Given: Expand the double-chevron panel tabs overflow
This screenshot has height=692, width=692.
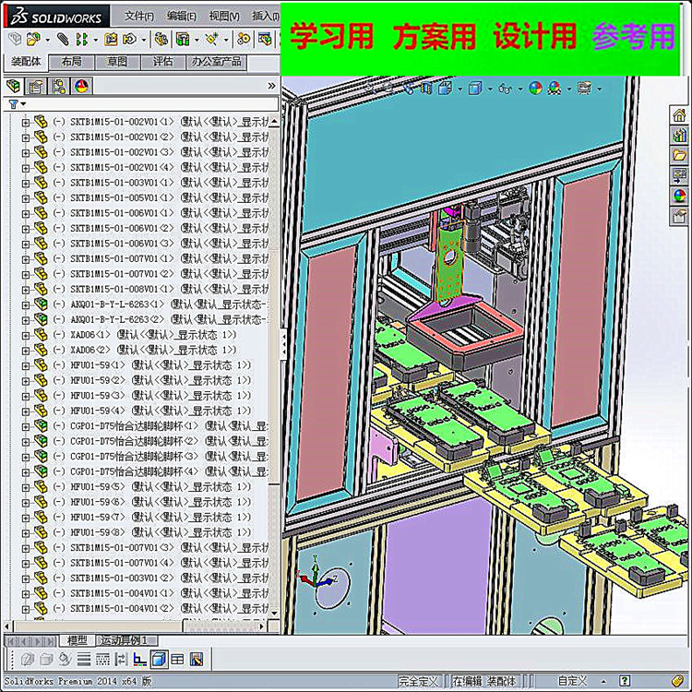Looking at the screenshot, I should pyautogui.click(x=271, y=86).
